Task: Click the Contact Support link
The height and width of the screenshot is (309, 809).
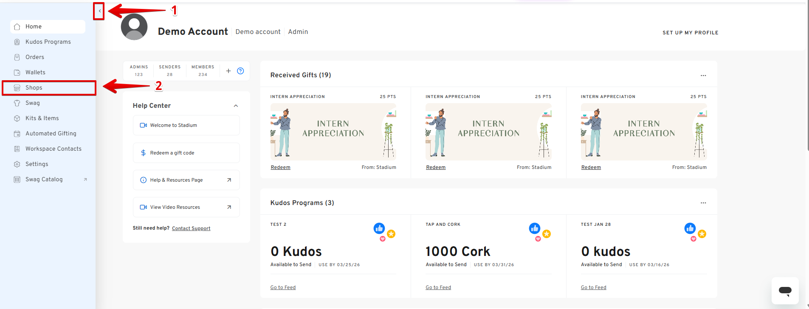Action: [x=191, y=228]
